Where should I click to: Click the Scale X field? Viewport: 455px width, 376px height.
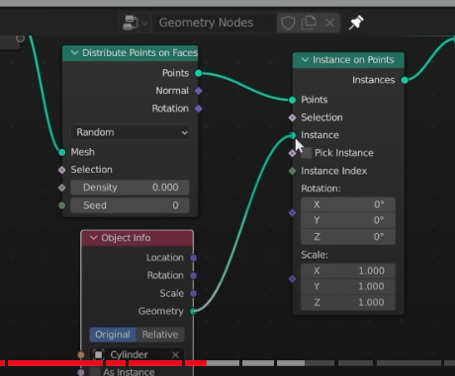(x=348, y=270)
